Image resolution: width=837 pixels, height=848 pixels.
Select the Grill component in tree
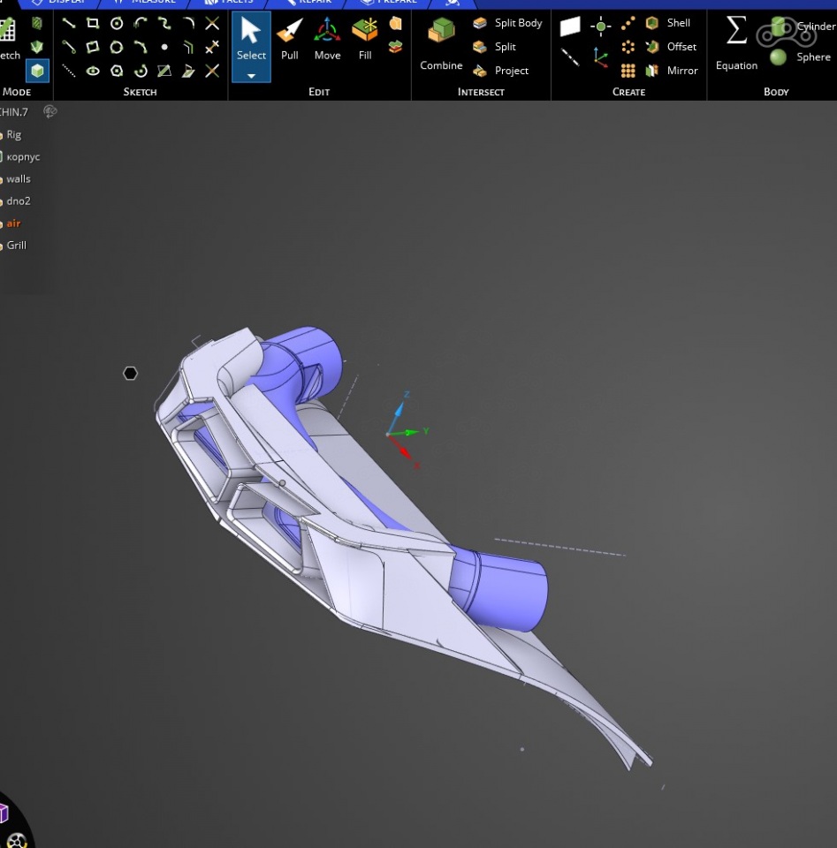pos(17,246)
